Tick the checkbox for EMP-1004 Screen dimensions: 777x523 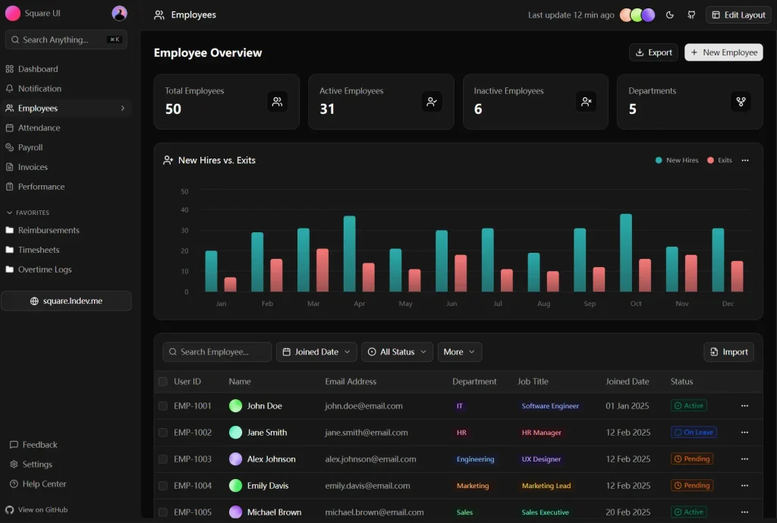(163, 486)
